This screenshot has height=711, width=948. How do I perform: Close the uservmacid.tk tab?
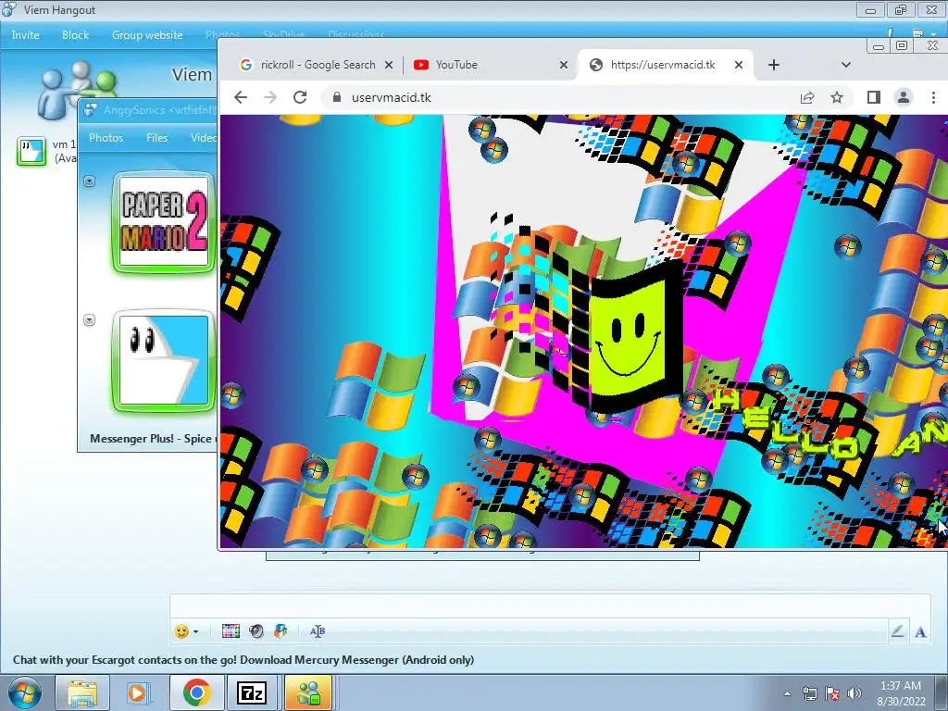click(738, 65)
